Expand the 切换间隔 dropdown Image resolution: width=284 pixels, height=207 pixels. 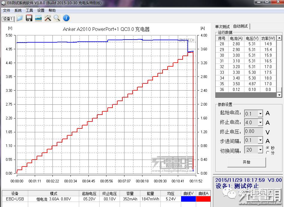[260, 150]
